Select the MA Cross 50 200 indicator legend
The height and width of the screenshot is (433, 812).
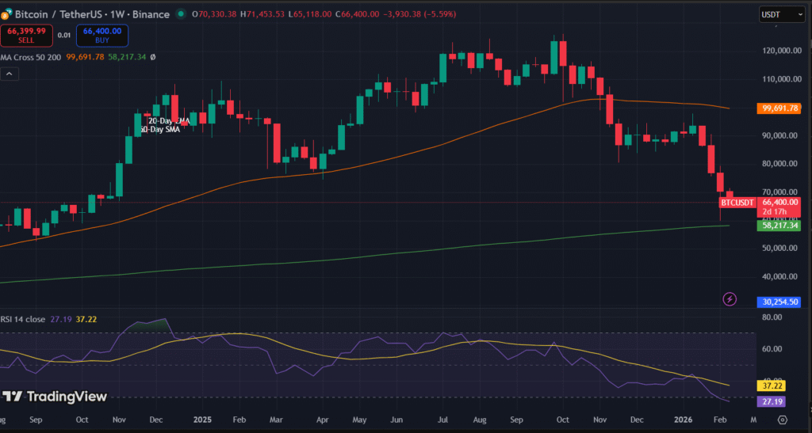click(31, 57)
